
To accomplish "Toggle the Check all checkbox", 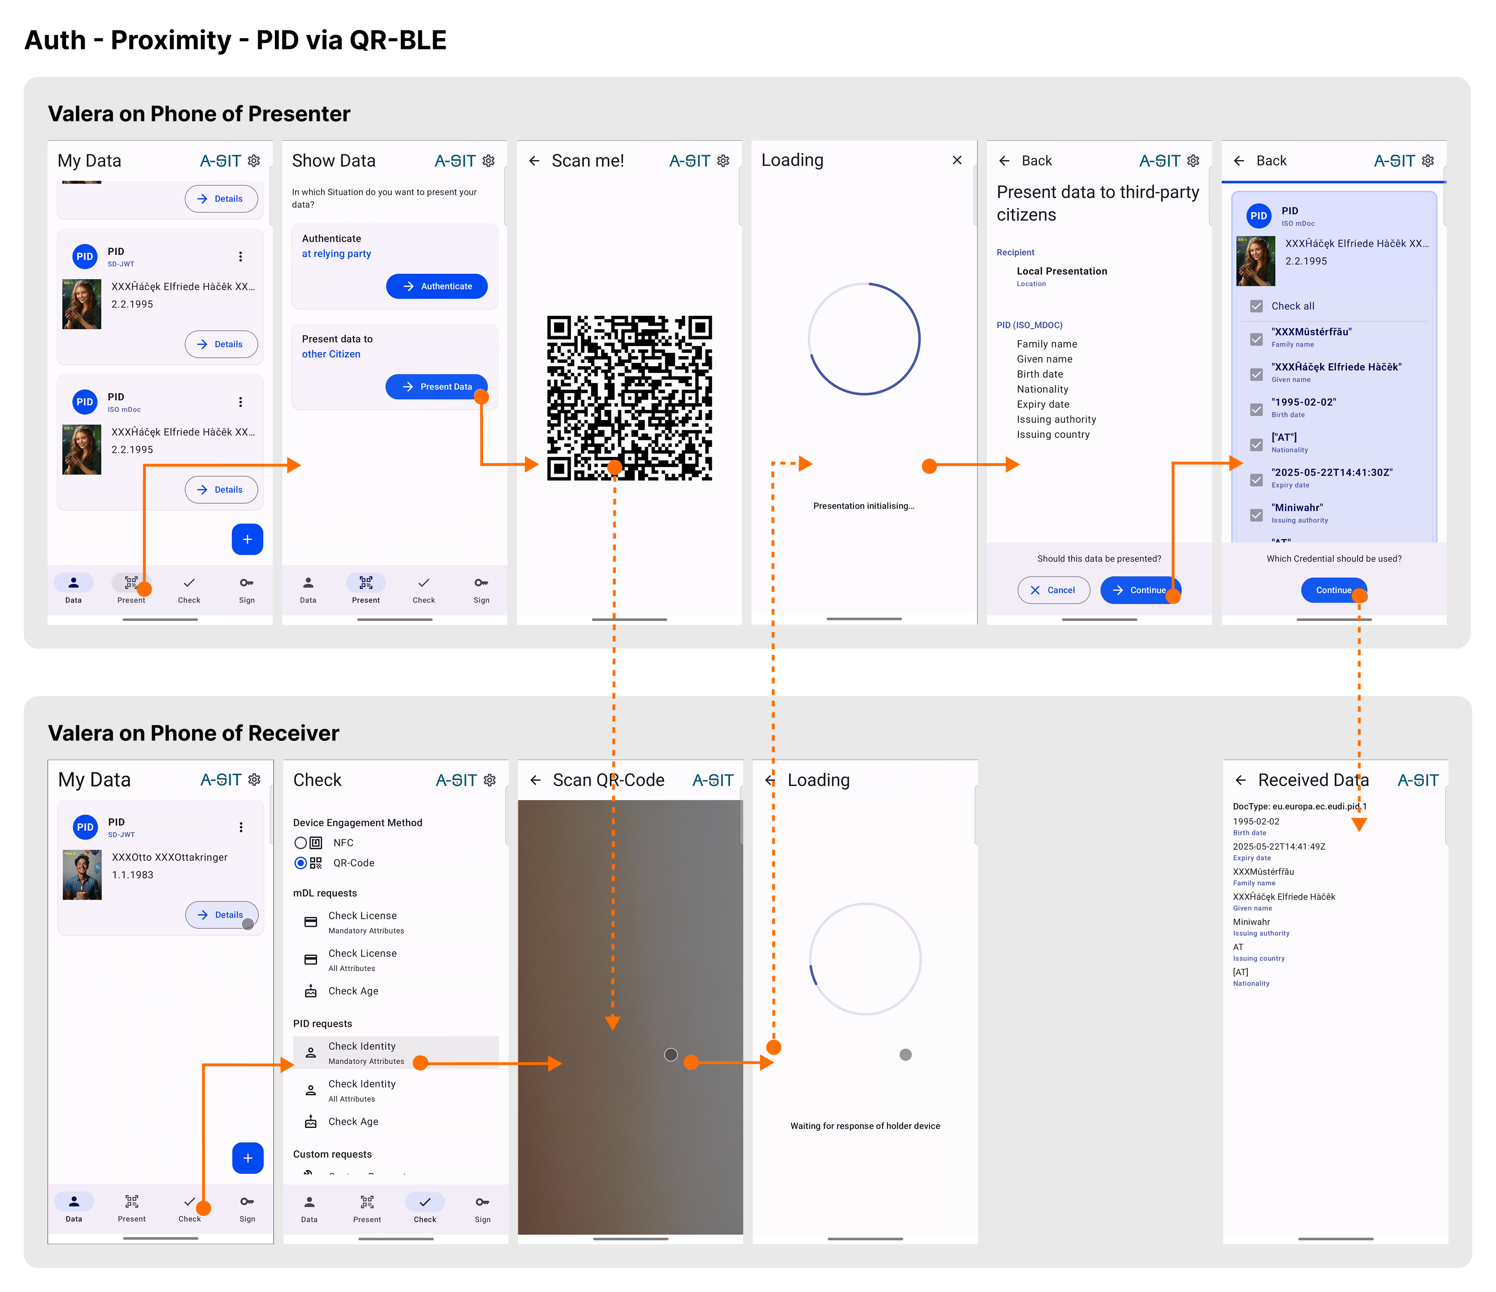I will (x=1256, y=306).
